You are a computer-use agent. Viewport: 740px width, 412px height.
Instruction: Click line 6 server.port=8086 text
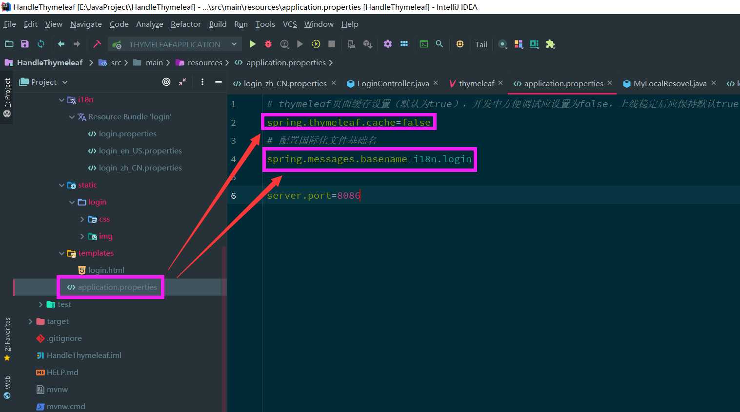(x=314, y=196)
